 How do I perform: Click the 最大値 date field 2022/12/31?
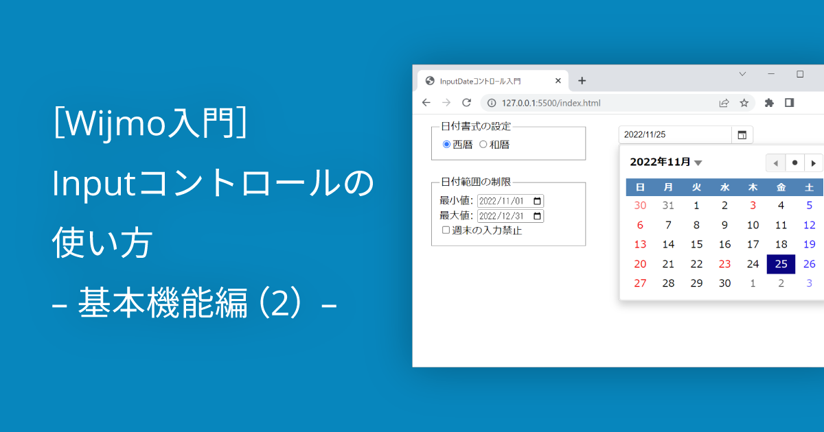pyautogui.click(x=510, y=216)
